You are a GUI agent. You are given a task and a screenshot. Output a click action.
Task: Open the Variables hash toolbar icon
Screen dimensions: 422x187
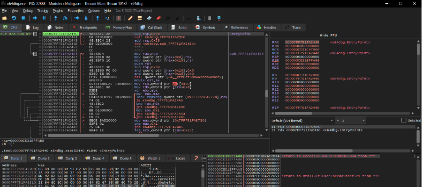point(177,18)
